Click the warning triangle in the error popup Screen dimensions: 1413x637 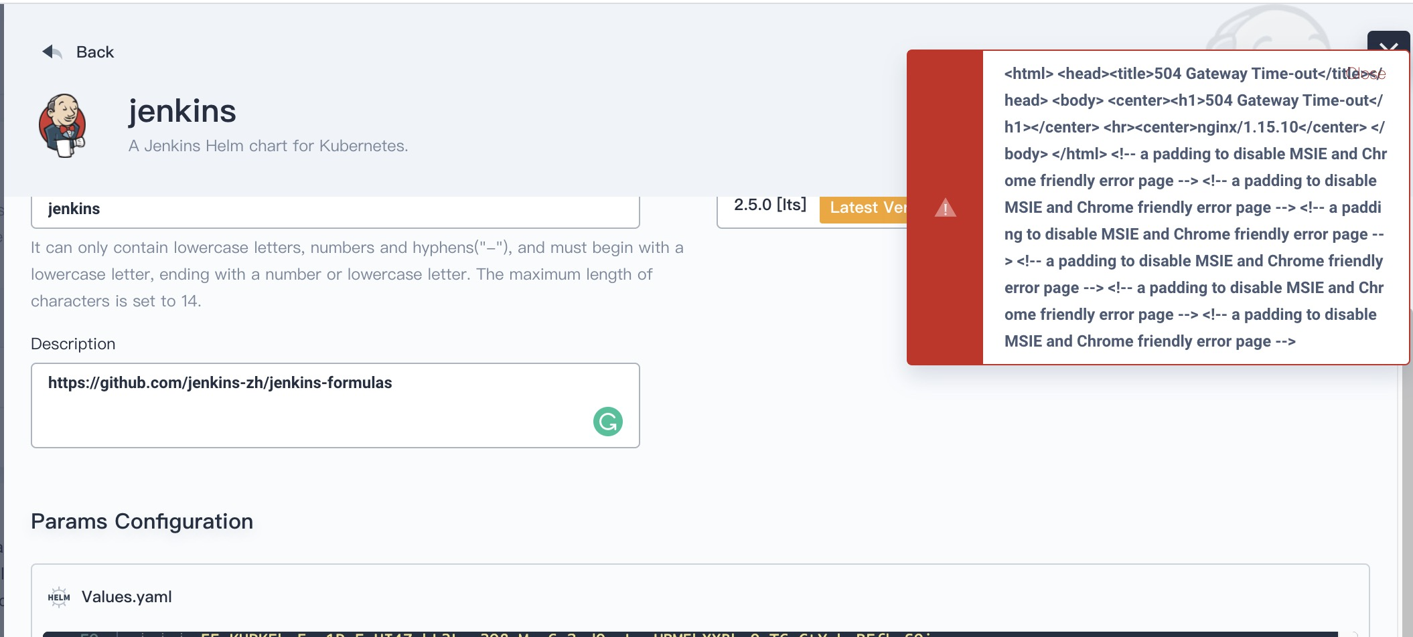[946, 207]
